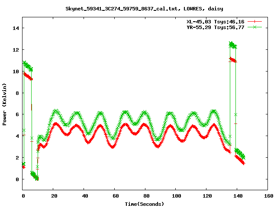Click the x-axis tick label 120
Image resolution: width=277 pixels, height=208 pixels.
click(207, 196)
